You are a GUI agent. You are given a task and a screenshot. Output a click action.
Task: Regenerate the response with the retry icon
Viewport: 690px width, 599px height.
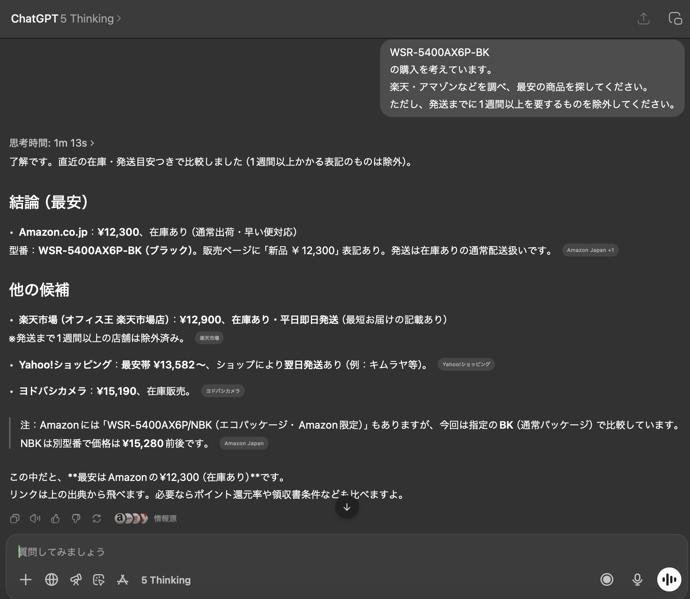click(97, 519)
